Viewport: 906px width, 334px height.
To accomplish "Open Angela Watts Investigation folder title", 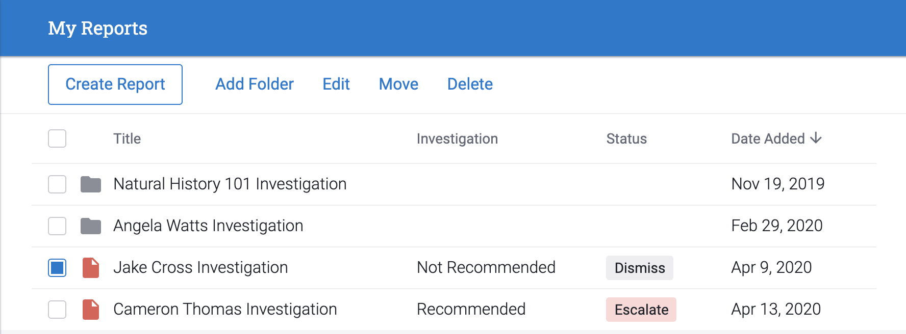I will (208, 226).
